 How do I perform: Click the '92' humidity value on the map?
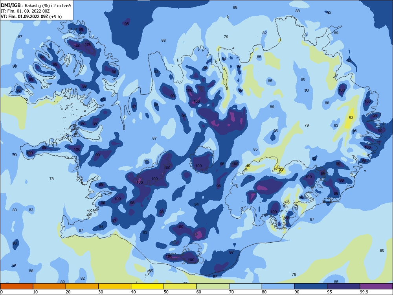[x=314, y=159]
